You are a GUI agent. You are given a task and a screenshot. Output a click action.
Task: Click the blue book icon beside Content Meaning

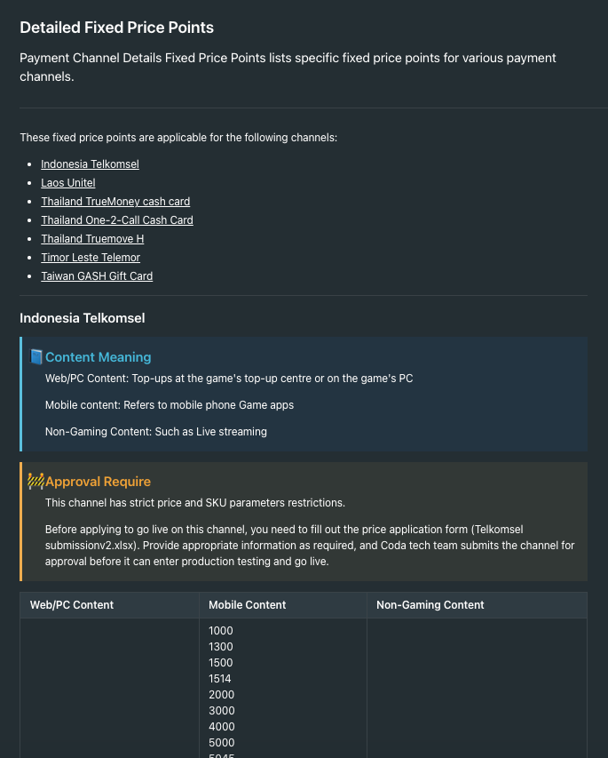[36, 356]
